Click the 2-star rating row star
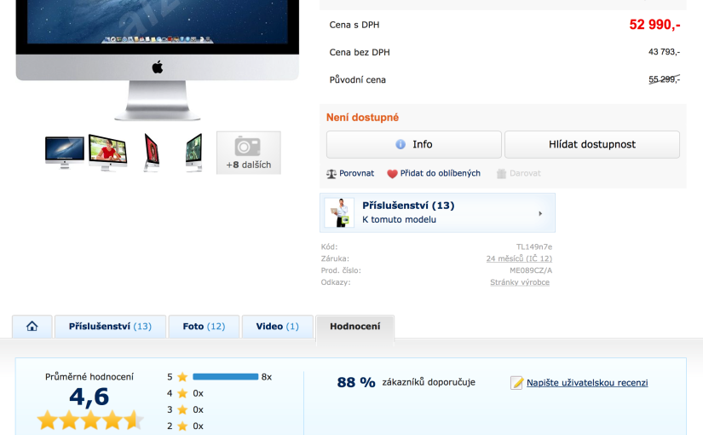This screenshot has height=435, width=703. (x=182, y=426)
